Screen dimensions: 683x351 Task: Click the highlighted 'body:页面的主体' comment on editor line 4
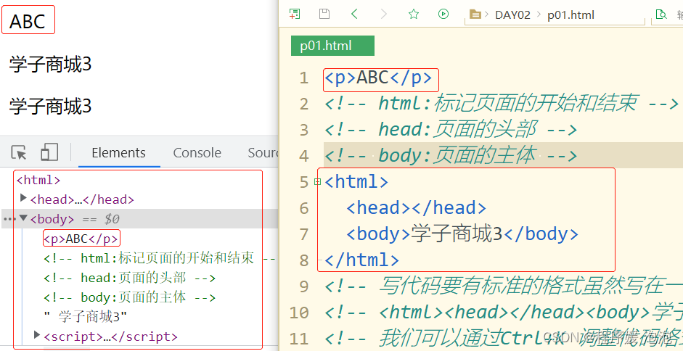click(x=451, y=155)
